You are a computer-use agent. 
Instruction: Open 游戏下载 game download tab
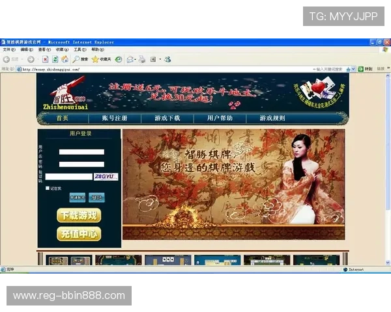tap(167, 118)
